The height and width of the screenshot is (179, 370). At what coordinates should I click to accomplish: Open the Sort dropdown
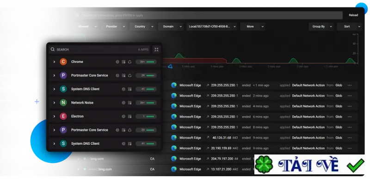(350, 27)
